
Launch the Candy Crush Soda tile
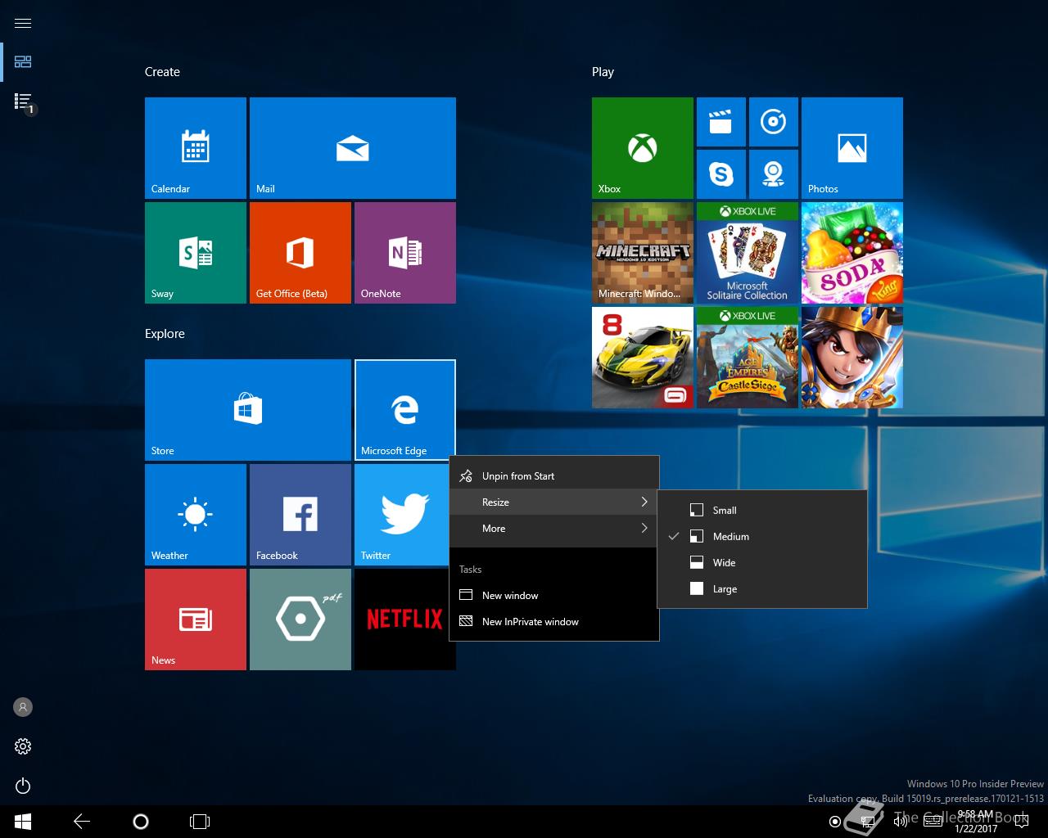[852, 253]
